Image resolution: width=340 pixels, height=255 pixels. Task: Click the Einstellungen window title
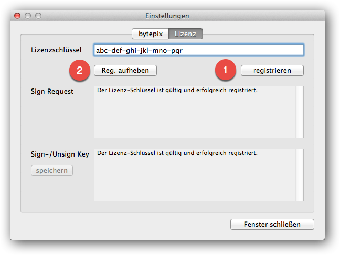pyautogui.click(x=167, y=16)
